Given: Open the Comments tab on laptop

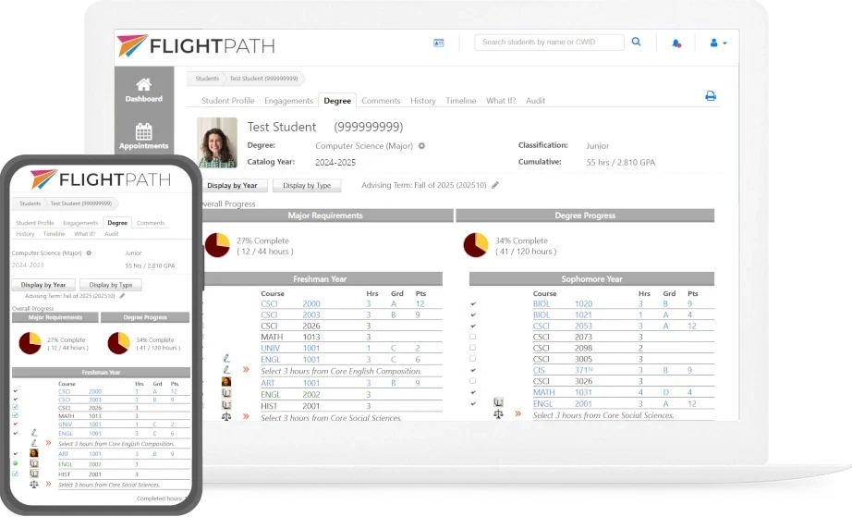Looking at the screenshot, I should 381,101.
